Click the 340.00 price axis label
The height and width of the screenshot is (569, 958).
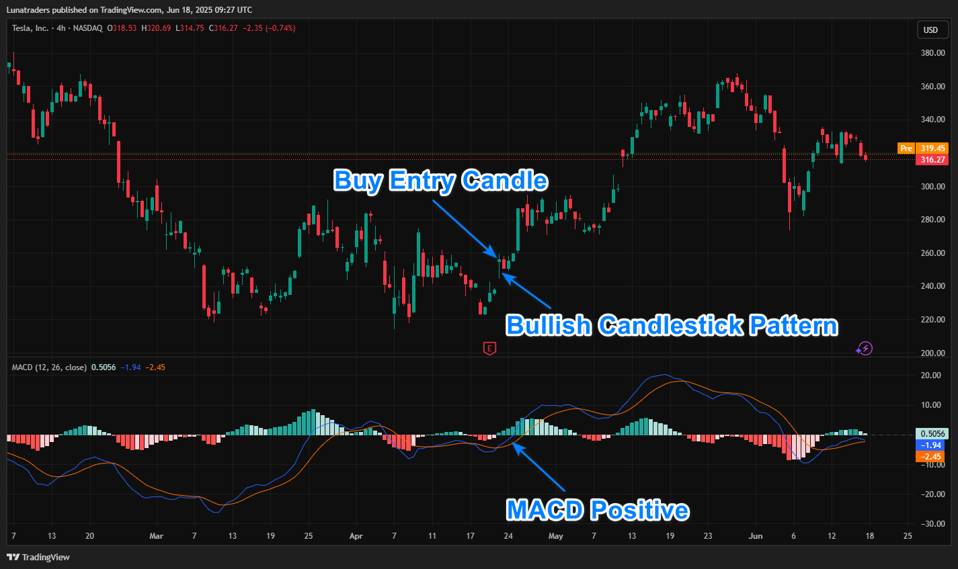click(933, 120)
